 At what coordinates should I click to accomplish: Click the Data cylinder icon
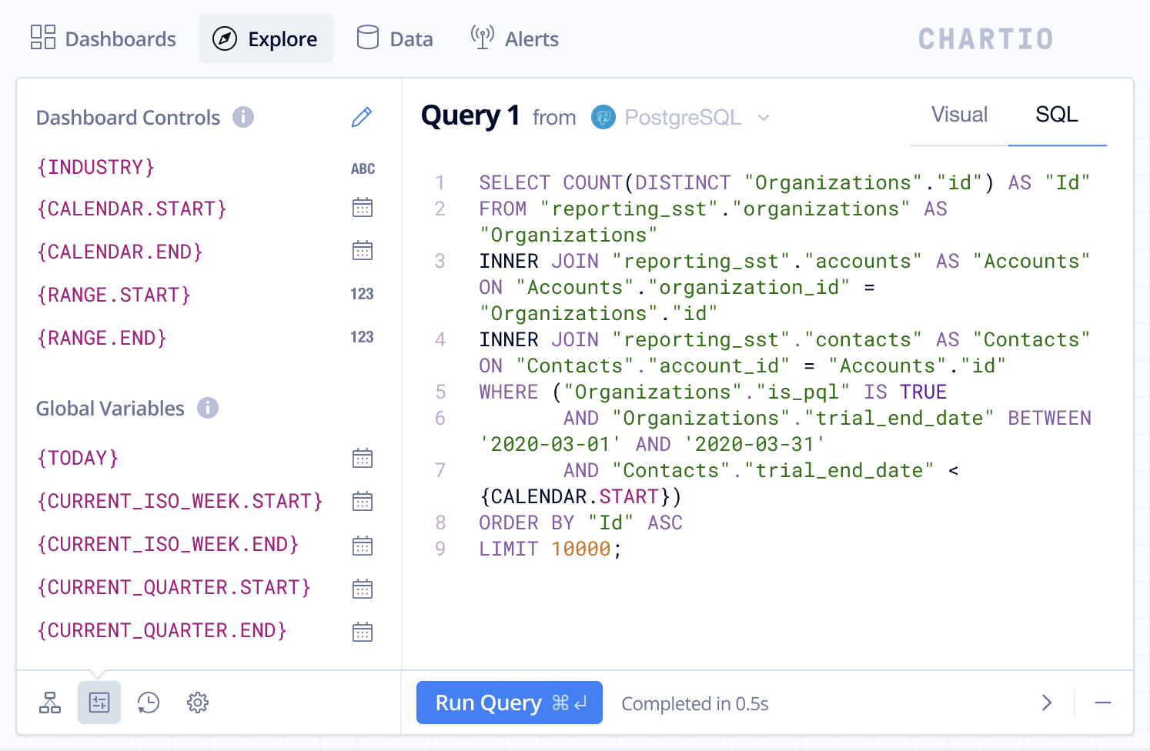pos(368,37)
